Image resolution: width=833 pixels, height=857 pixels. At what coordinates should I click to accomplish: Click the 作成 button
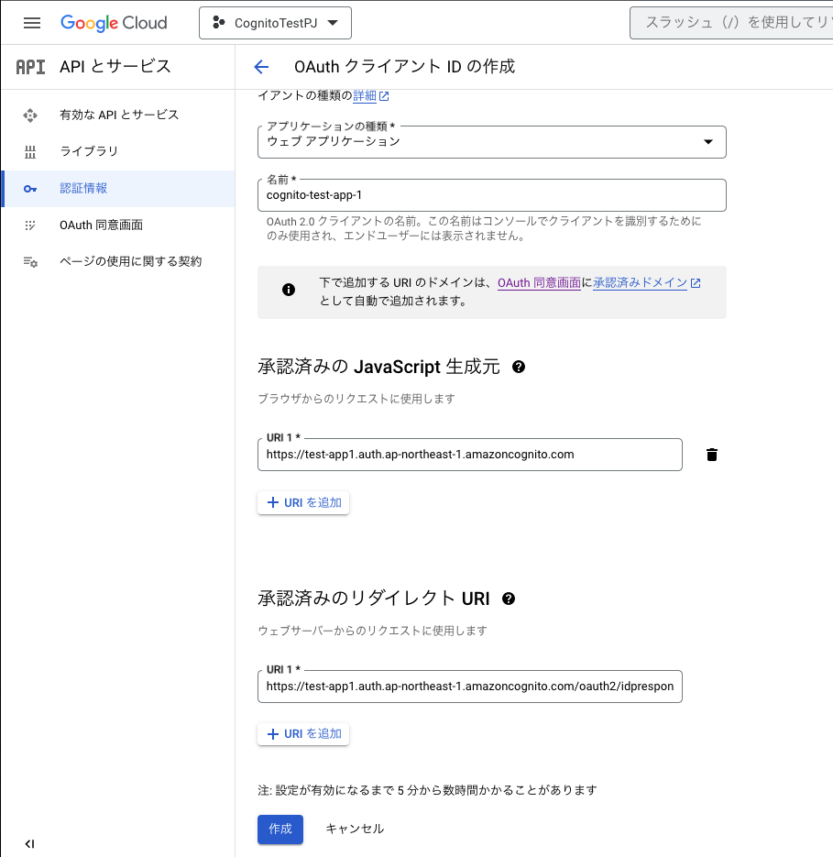click(279, 829)
